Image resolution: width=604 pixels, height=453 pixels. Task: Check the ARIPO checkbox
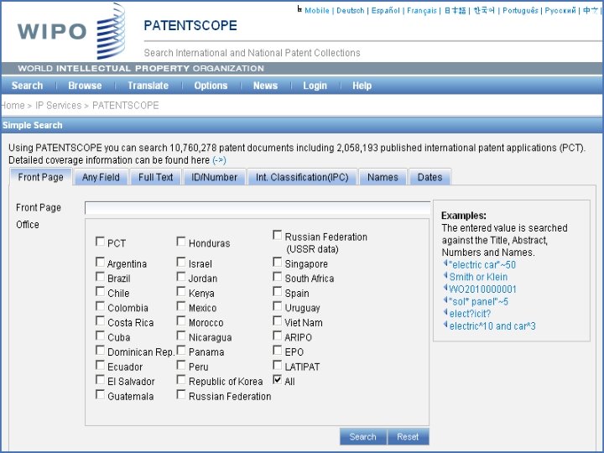point(278,336)
